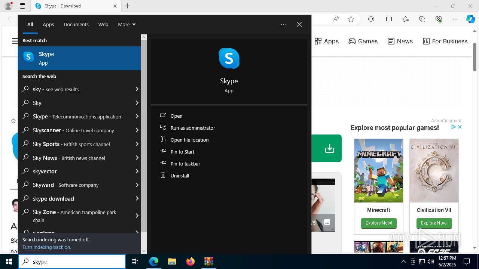Open Edge Collections icon
Image resolution: width=479 pixels, height=269 pixels.
(x=422, y=19)
